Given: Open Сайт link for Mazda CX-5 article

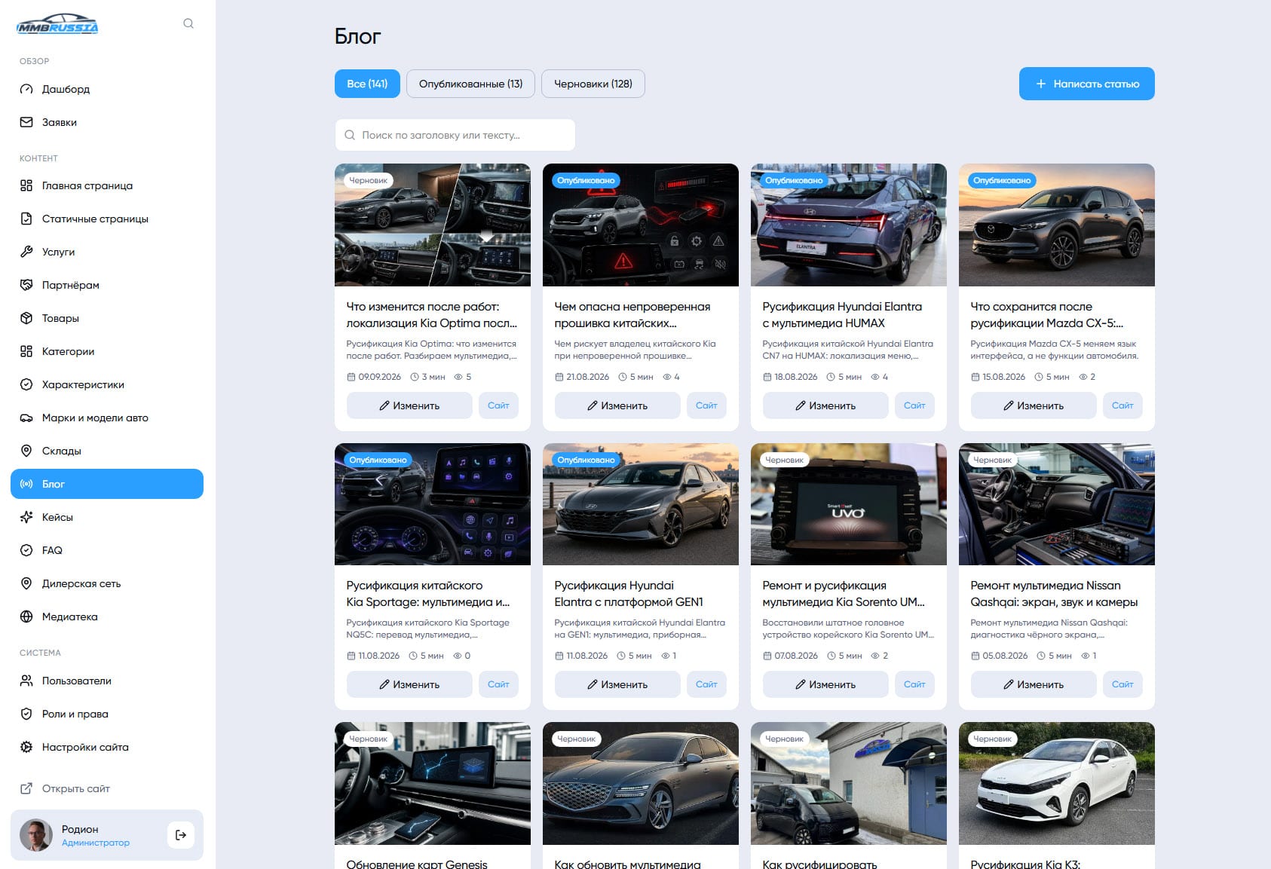Looking at the screenshot, I should [x=1122, y=405].
